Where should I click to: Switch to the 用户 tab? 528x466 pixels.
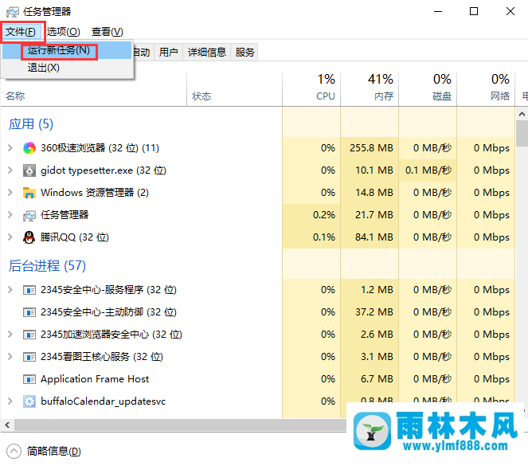[168, 53]
